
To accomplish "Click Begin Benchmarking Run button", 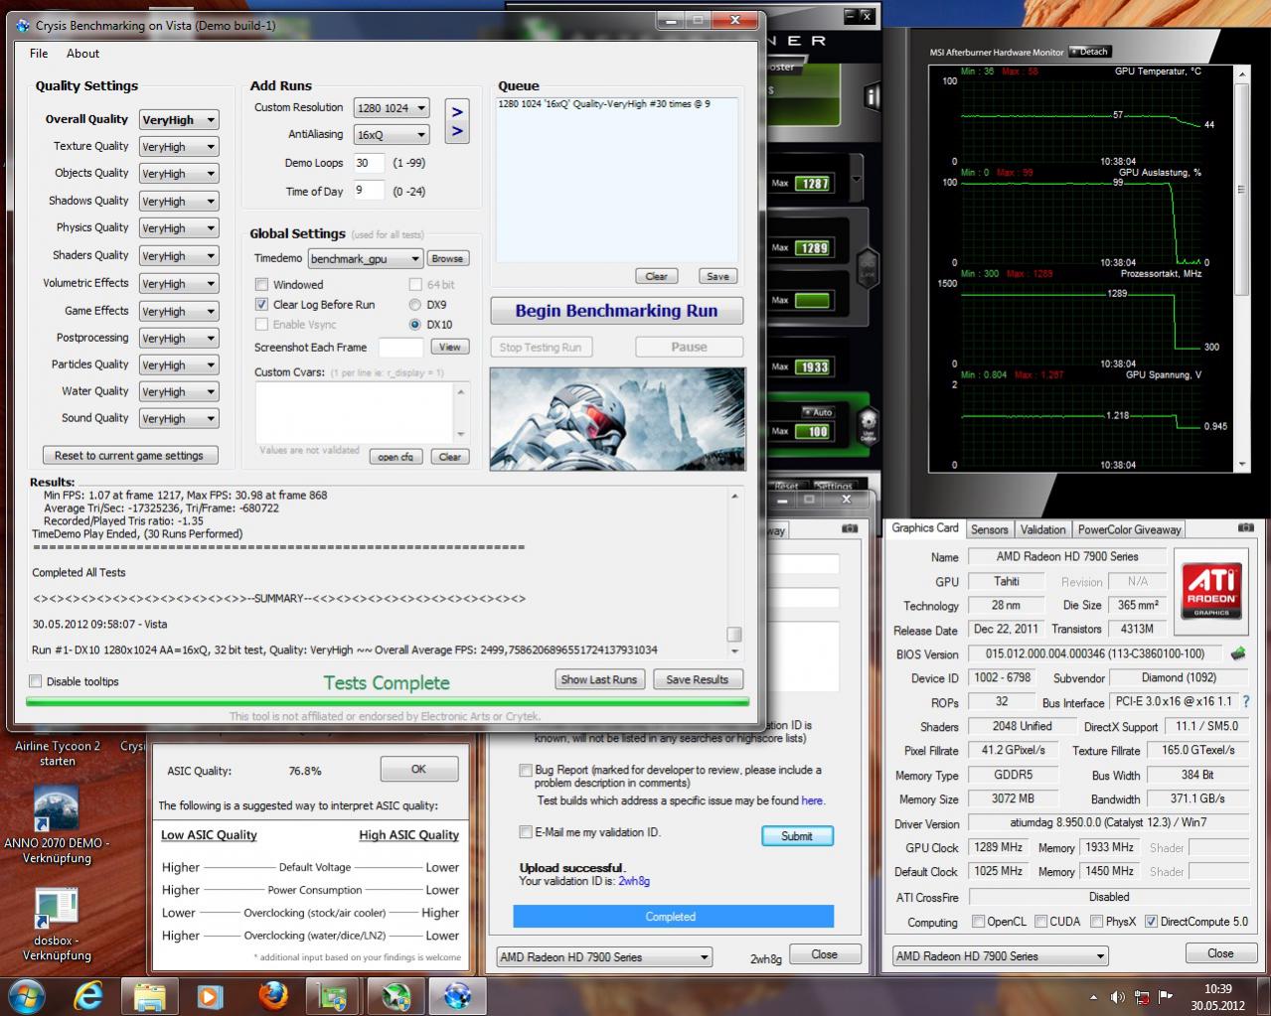I will pos(616,311).
